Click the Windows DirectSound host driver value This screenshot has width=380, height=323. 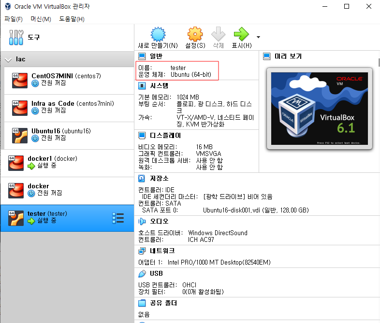[218, 233]
